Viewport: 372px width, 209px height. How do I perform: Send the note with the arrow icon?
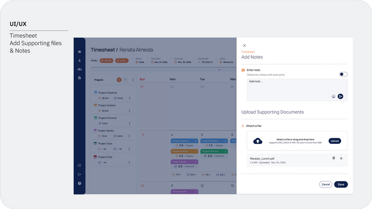click(340, 96)
